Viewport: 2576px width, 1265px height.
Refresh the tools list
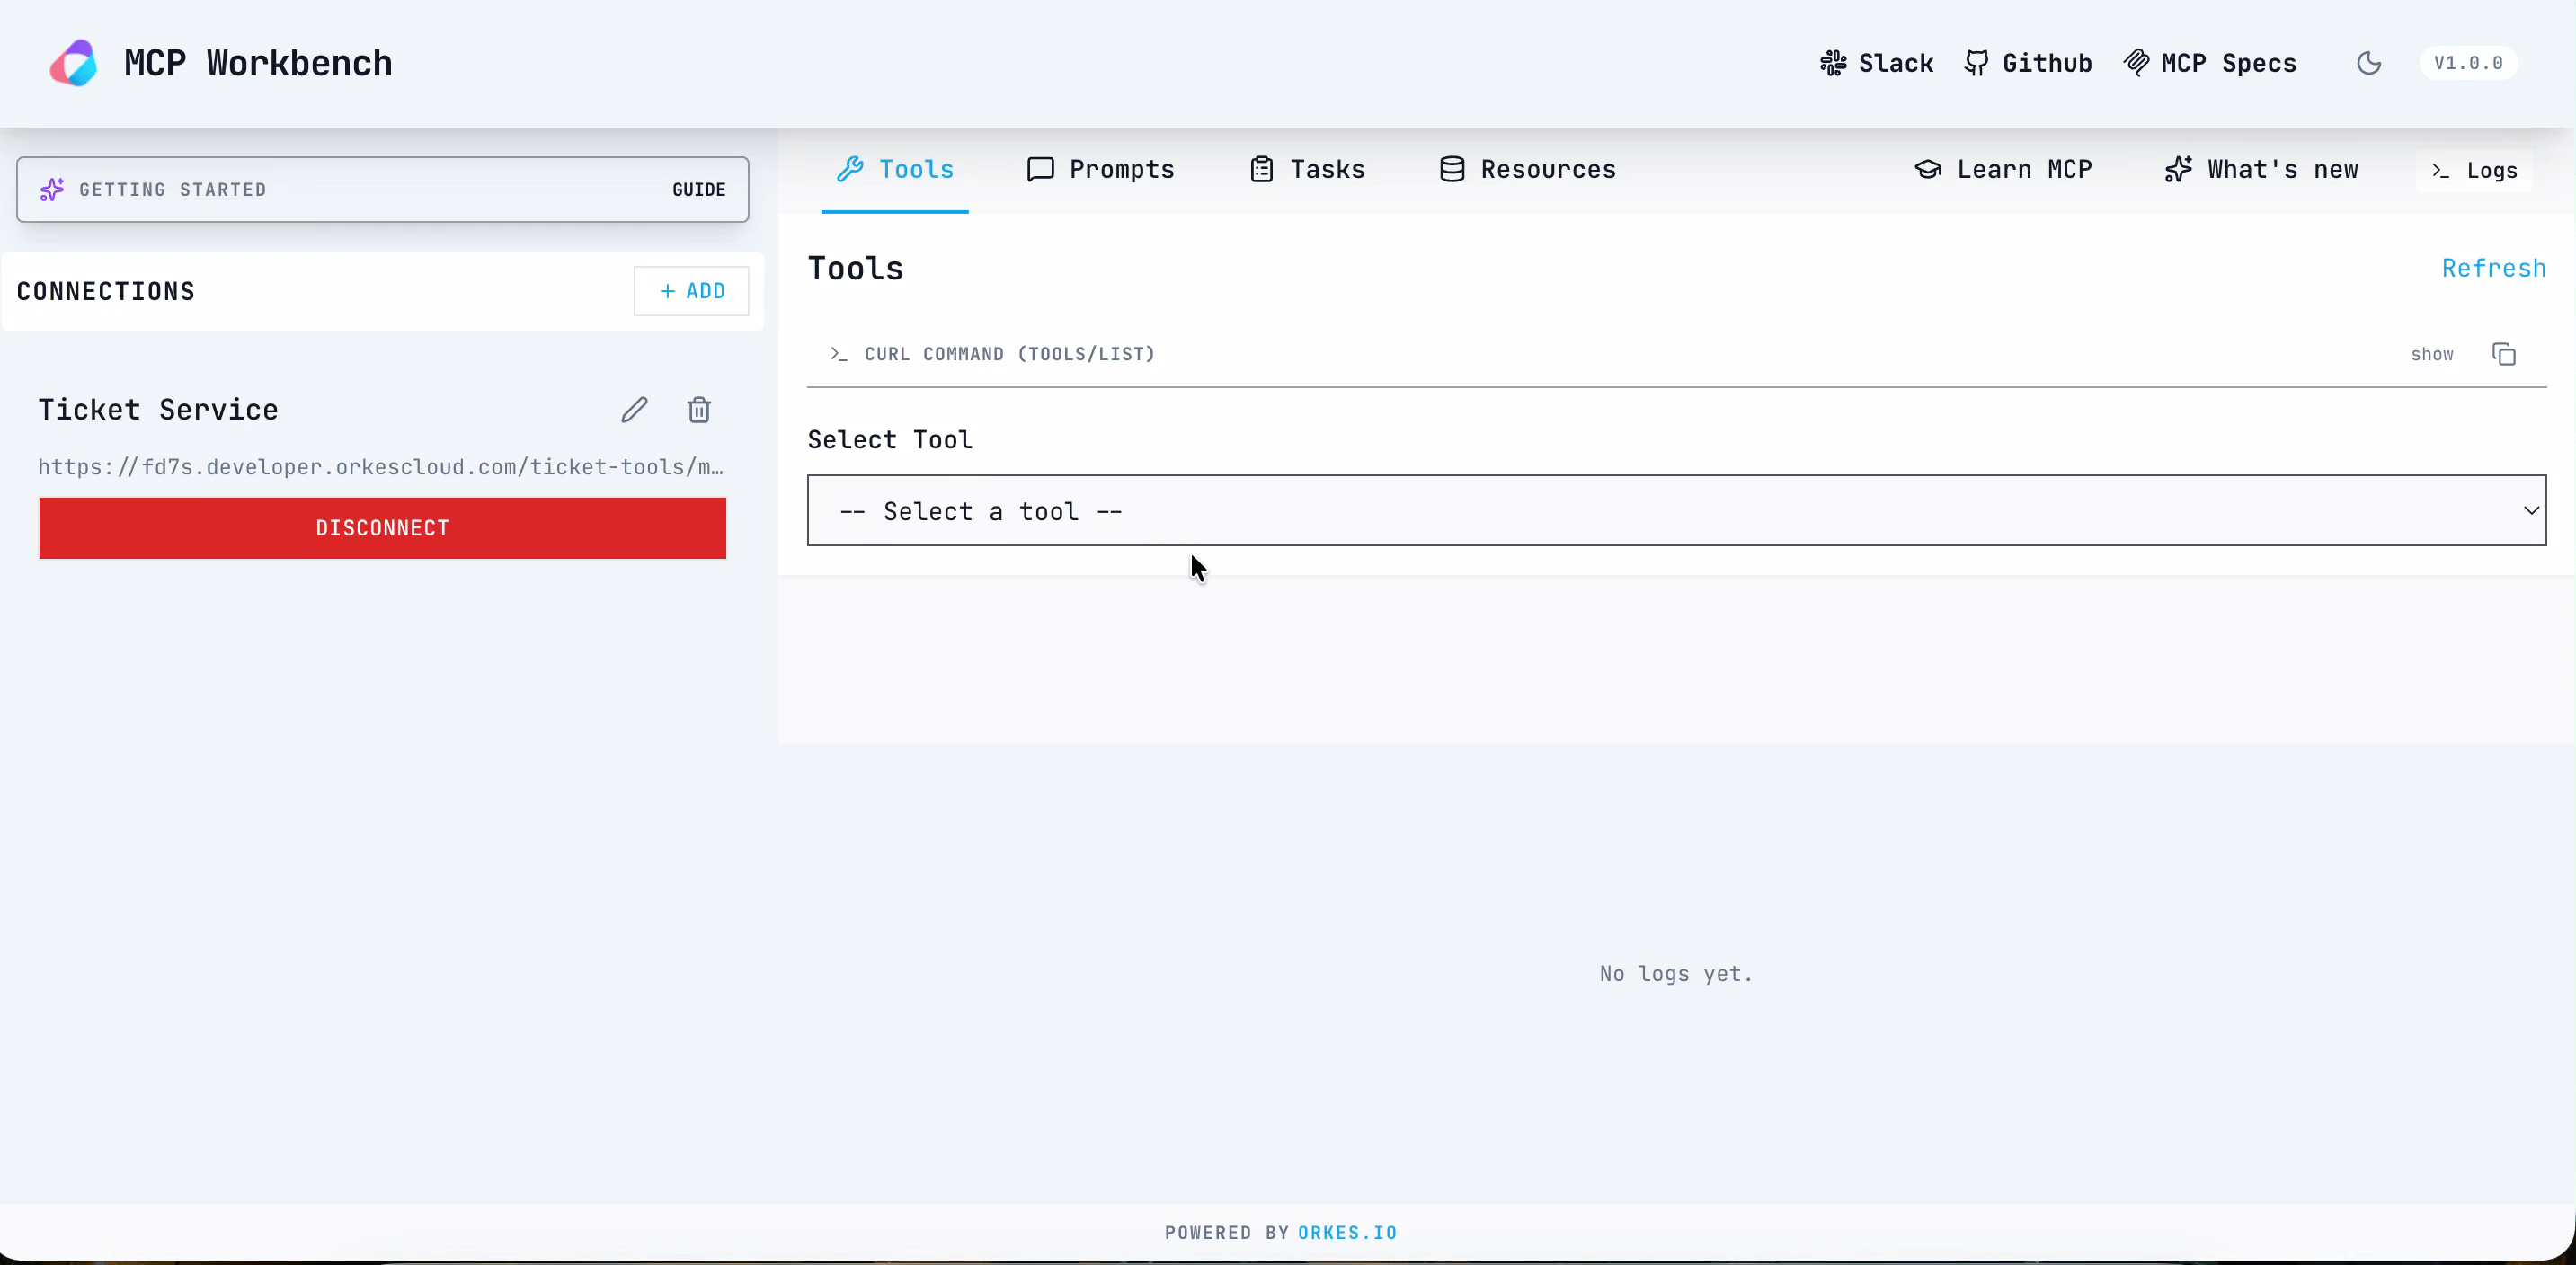tap(2494, 267)
